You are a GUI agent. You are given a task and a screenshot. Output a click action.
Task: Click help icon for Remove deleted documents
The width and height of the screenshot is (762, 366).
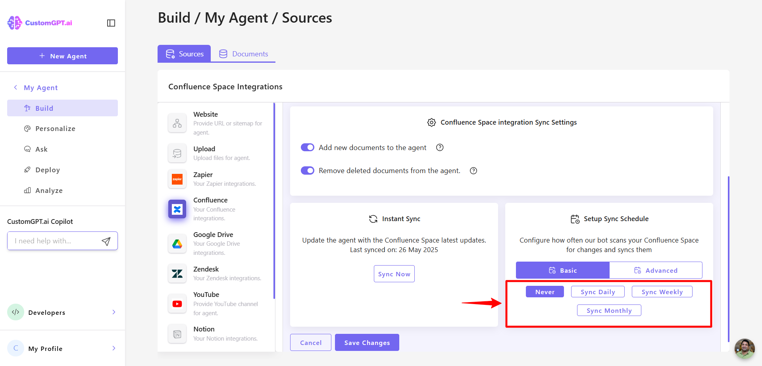(473, 171)
